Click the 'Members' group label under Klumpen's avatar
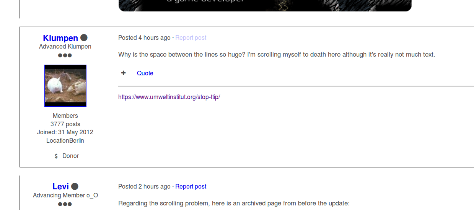This screenshot has width=474, height=210. [65, 116]
